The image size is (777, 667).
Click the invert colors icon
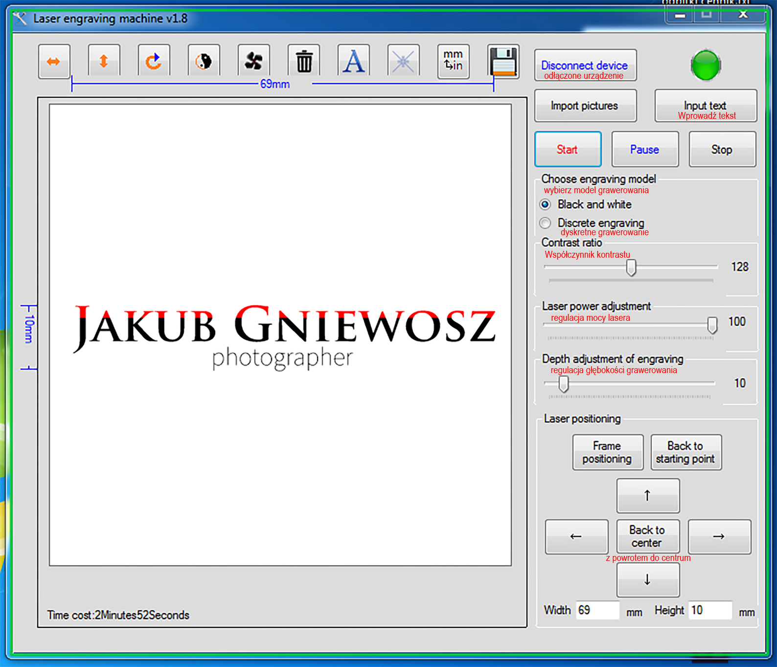pyautogui.click(x=204, y=61)
